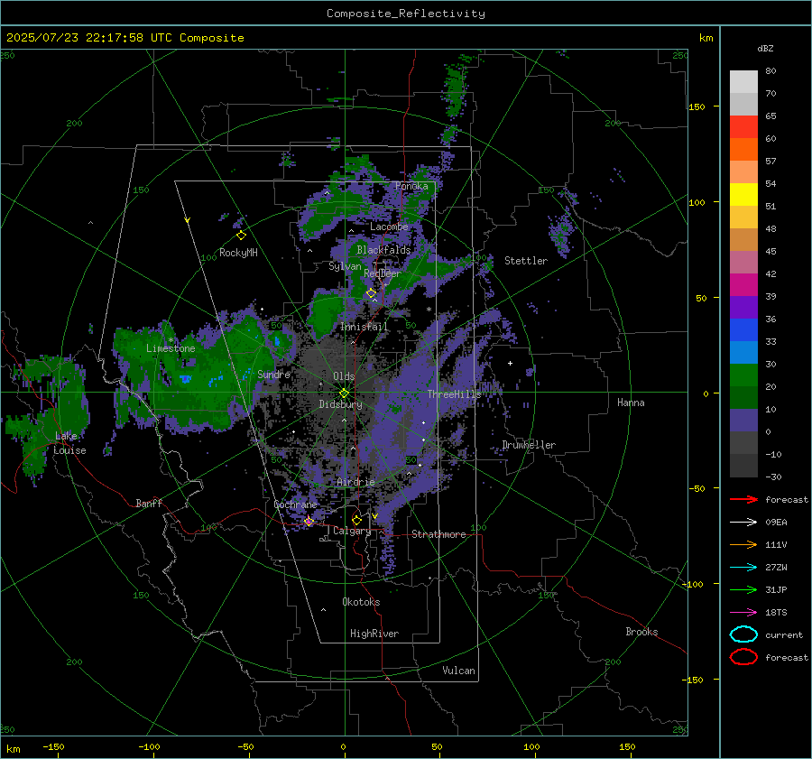
Task: Click the yellow diamond marker below RedDeer
Action: pyautogui.click(x=372, y=293)
